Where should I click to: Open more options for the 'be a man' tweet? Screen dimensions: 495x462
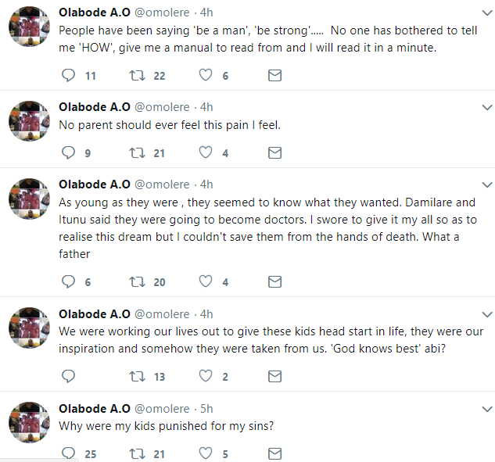point(486,13)
